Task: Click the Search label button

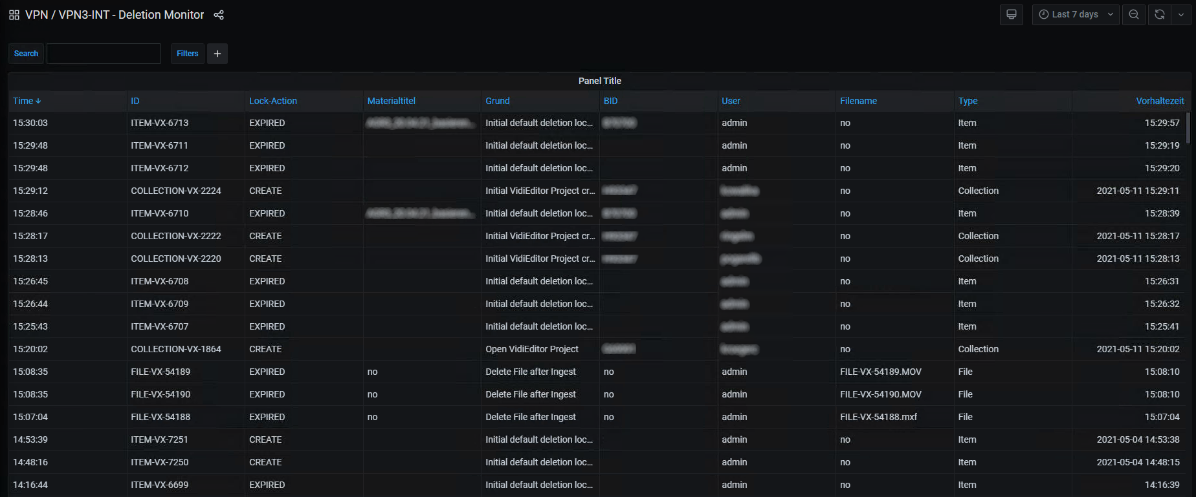Action: (x=26, y=54)
